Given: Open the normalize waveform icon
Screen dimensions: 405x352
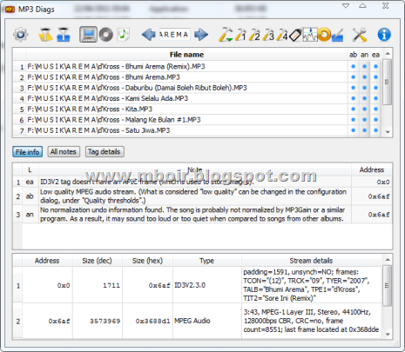Looking at the screenshot, I should (x=310, y=35).
